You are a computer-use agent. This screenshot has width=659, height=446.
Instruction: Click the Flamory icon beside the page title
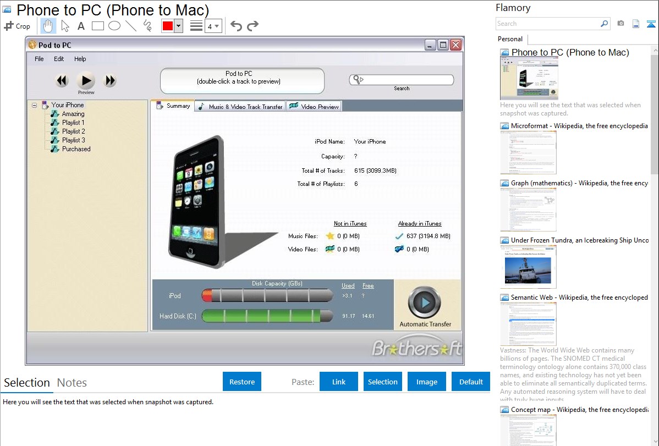pyautogui.click(x=7, y=9)
